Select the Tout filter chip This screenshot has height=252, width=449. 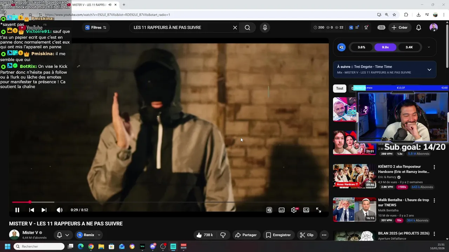340,89
